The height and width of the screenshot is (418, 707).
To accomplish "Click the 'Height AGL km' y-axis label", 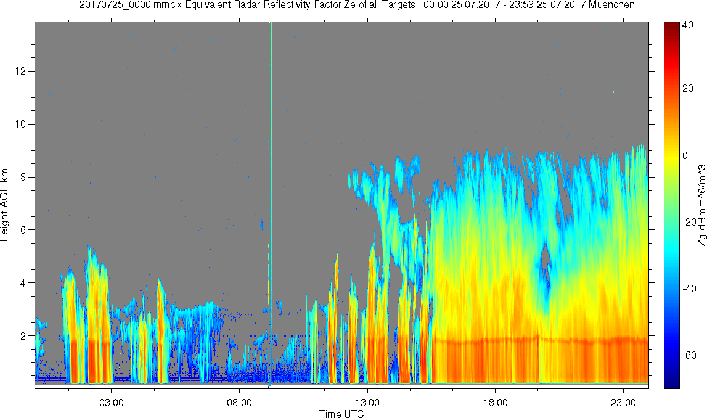I will (x=5, y=205).
